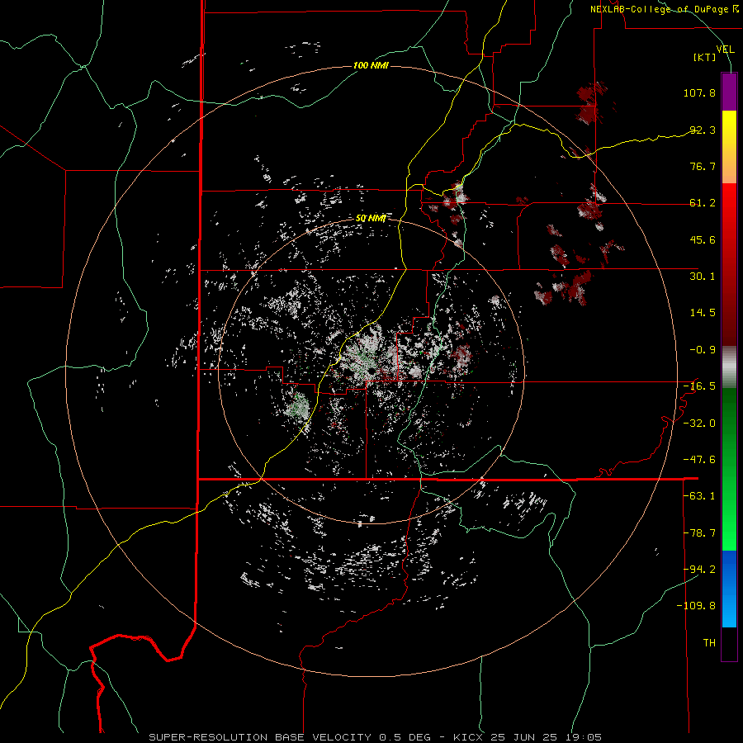The height and width of the screenshot is (743, 743).
Task: Click the -63.1 velocity scale value
Action: click(x=699, y=496)
